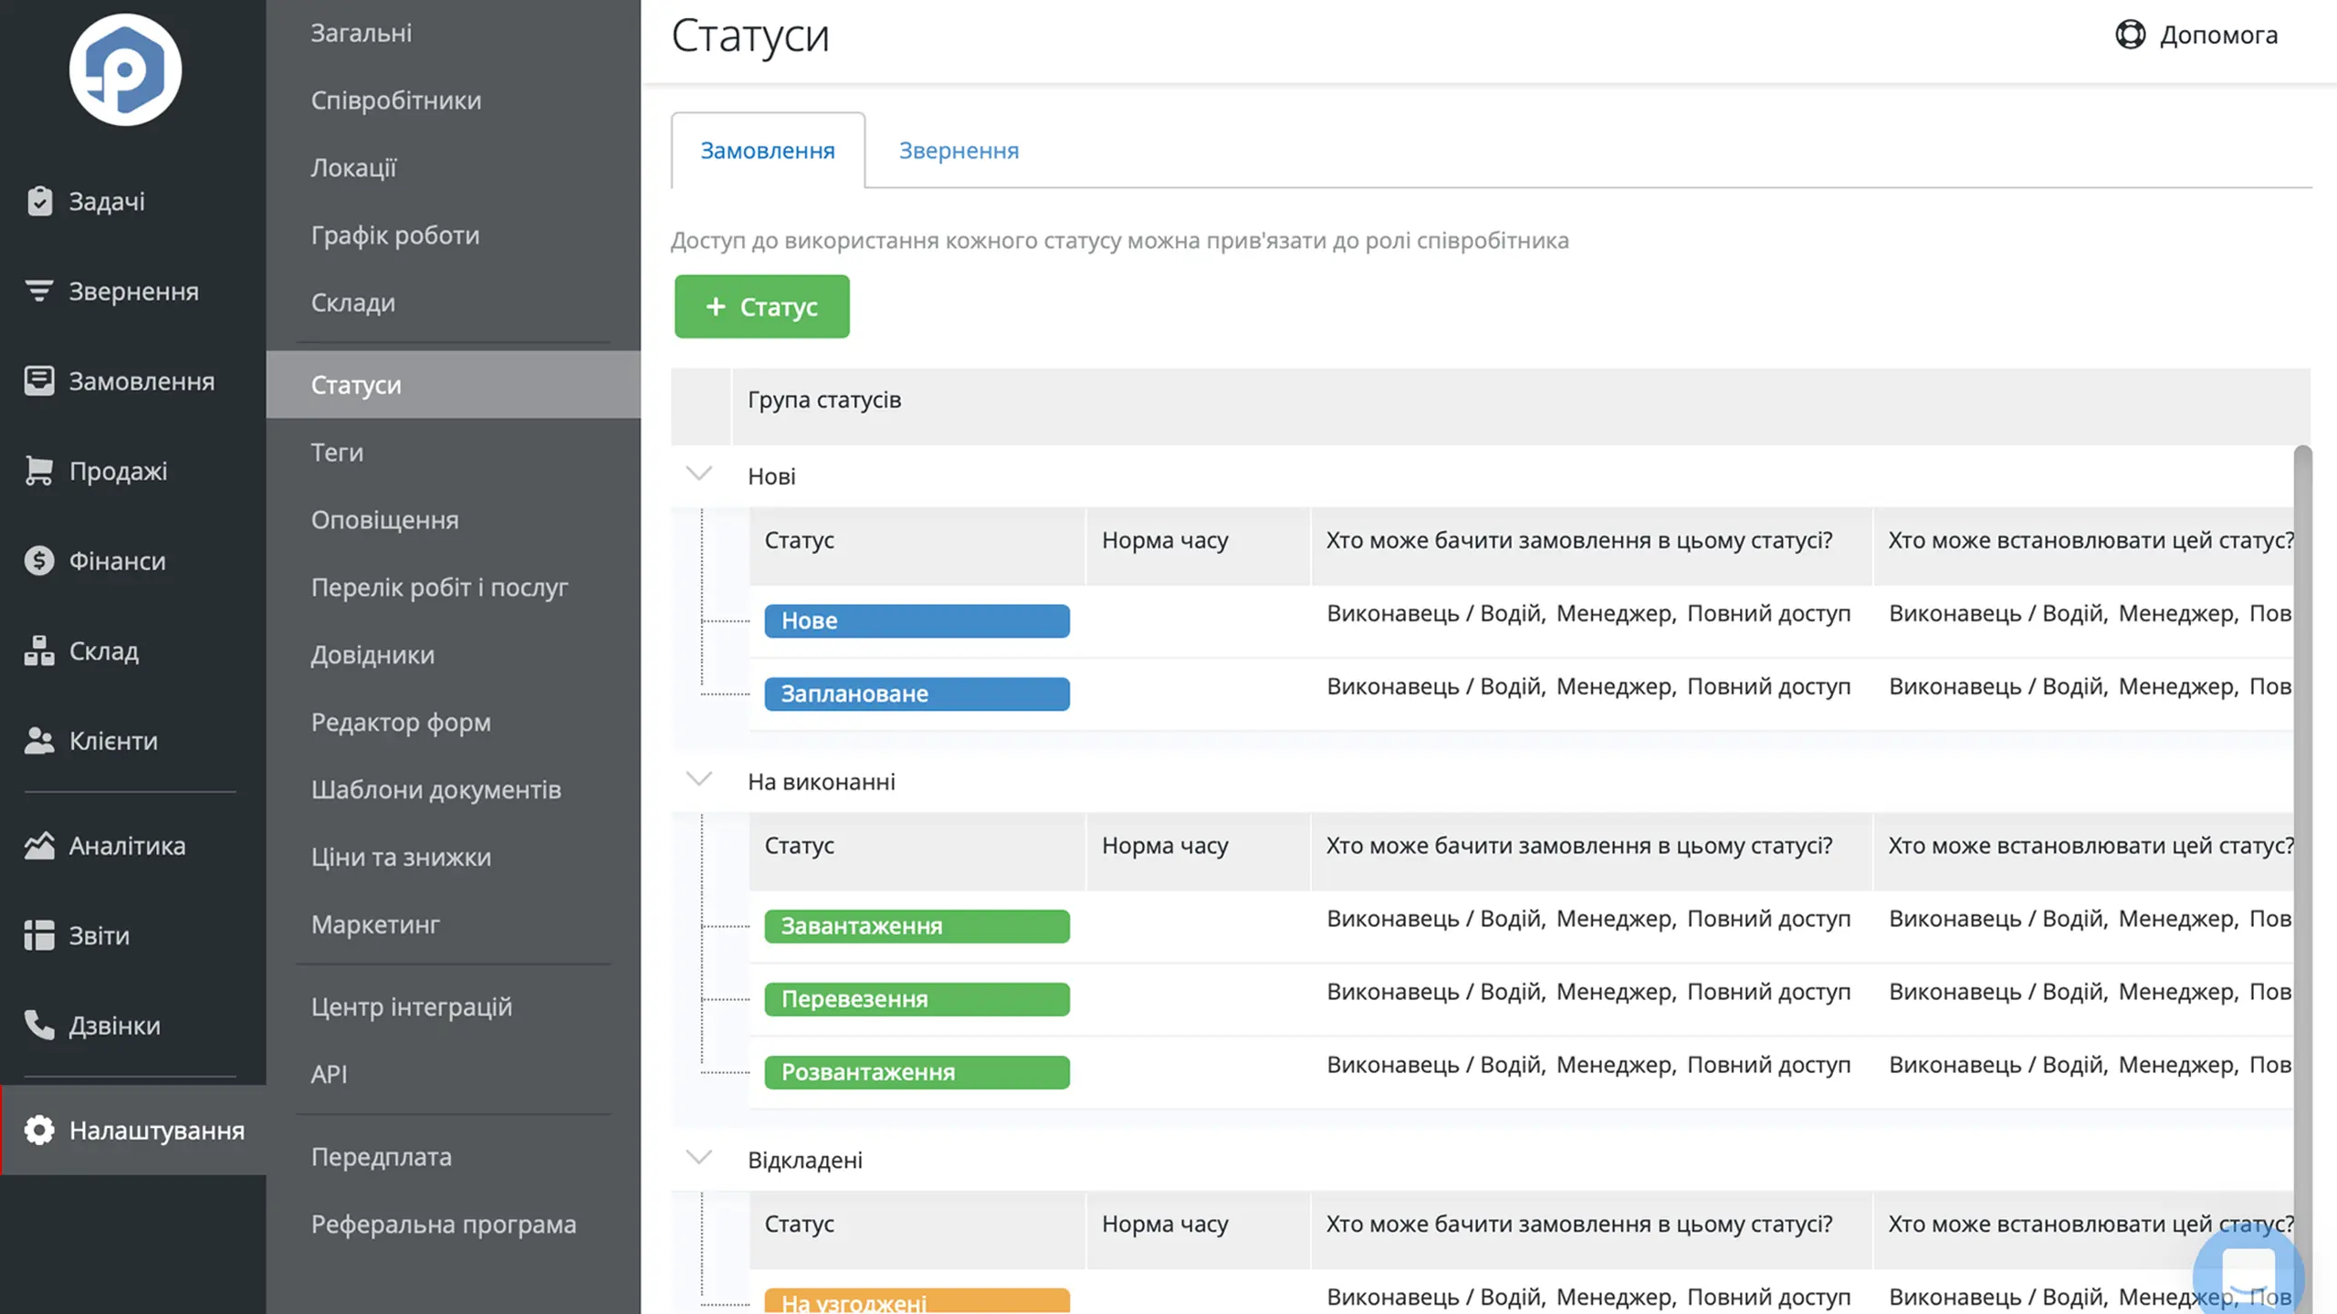Click the Звернення filter icon
Viewport: 2337px width, 1314px height.
39,290
